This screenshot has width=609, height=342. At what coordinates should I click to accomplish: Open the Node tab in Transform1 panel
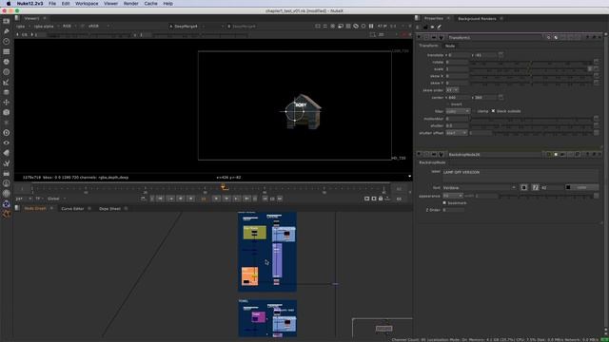(450, 46)
